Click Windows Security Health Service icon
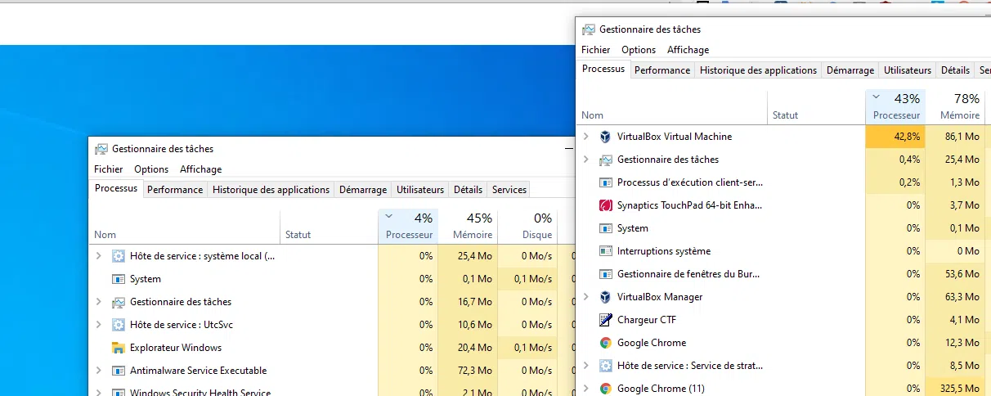991x396 pixels. (x=119, y=393)
